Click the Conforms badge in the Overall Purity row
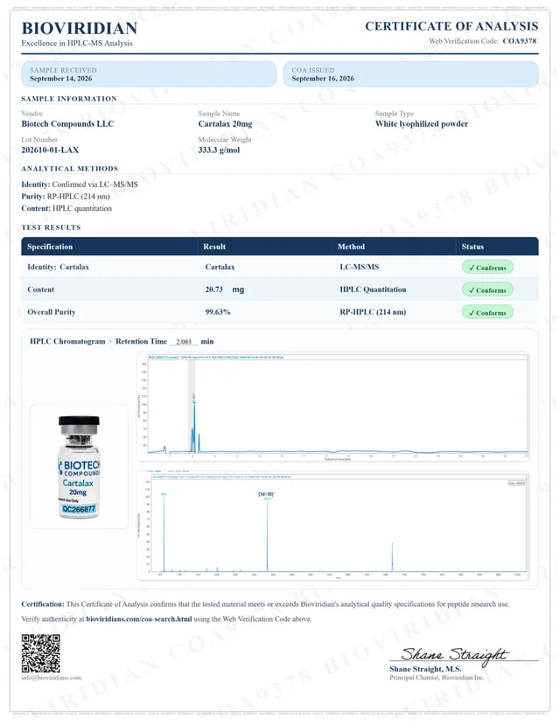Screen dimensions: 560x724 click(x=487, y=312)
